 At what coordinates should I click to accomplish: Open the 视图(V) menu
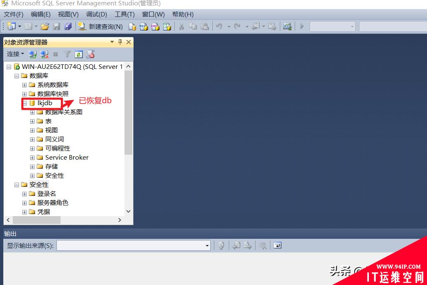point(68,14)
